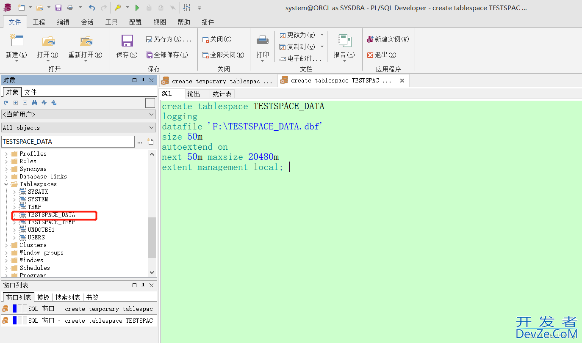582x343 pixels.
Task: Click 全部保存(L) in ribbon
Action: (167, 55)
